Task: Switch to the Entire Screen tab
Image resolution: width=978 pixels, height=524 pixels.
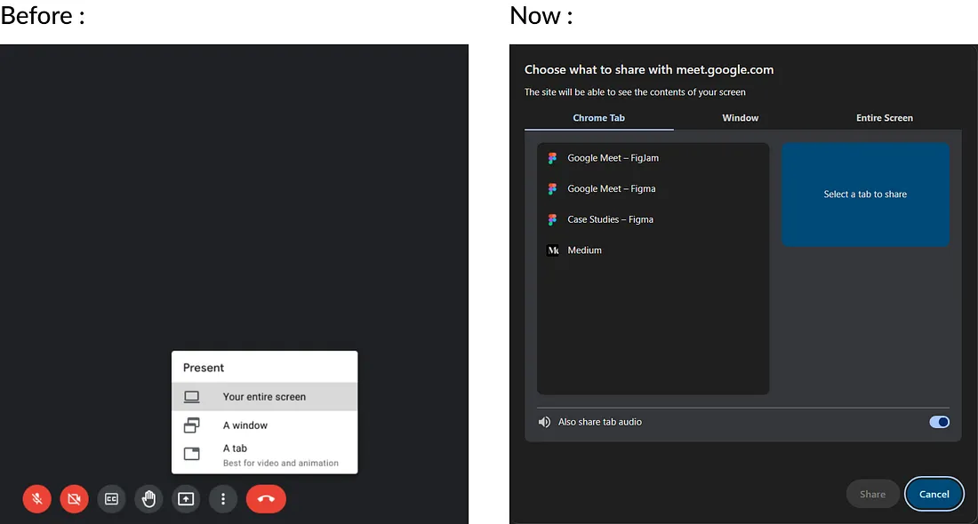Action: [885, 117]
